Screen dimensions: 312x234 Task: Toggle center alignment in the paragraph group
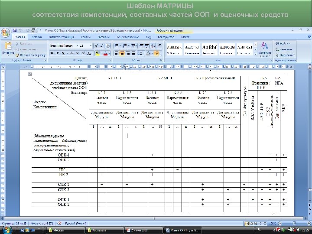click(x=122, y=53)
